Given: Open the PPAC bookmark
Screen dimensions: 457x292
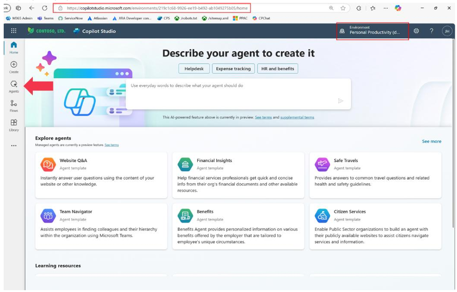Looking at the screenshot, I should pyautogui.click(x=240, y=18).
